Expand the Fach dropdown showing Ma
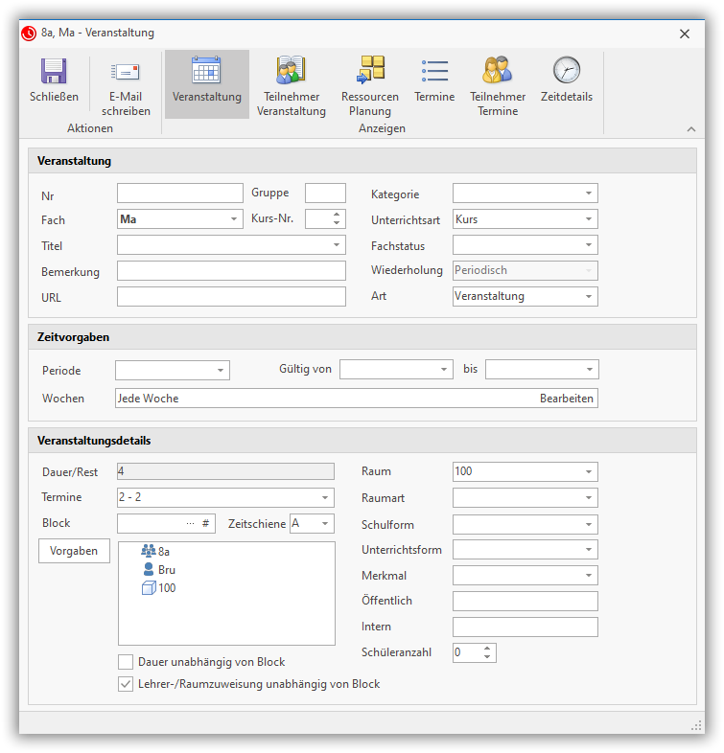 235,219
